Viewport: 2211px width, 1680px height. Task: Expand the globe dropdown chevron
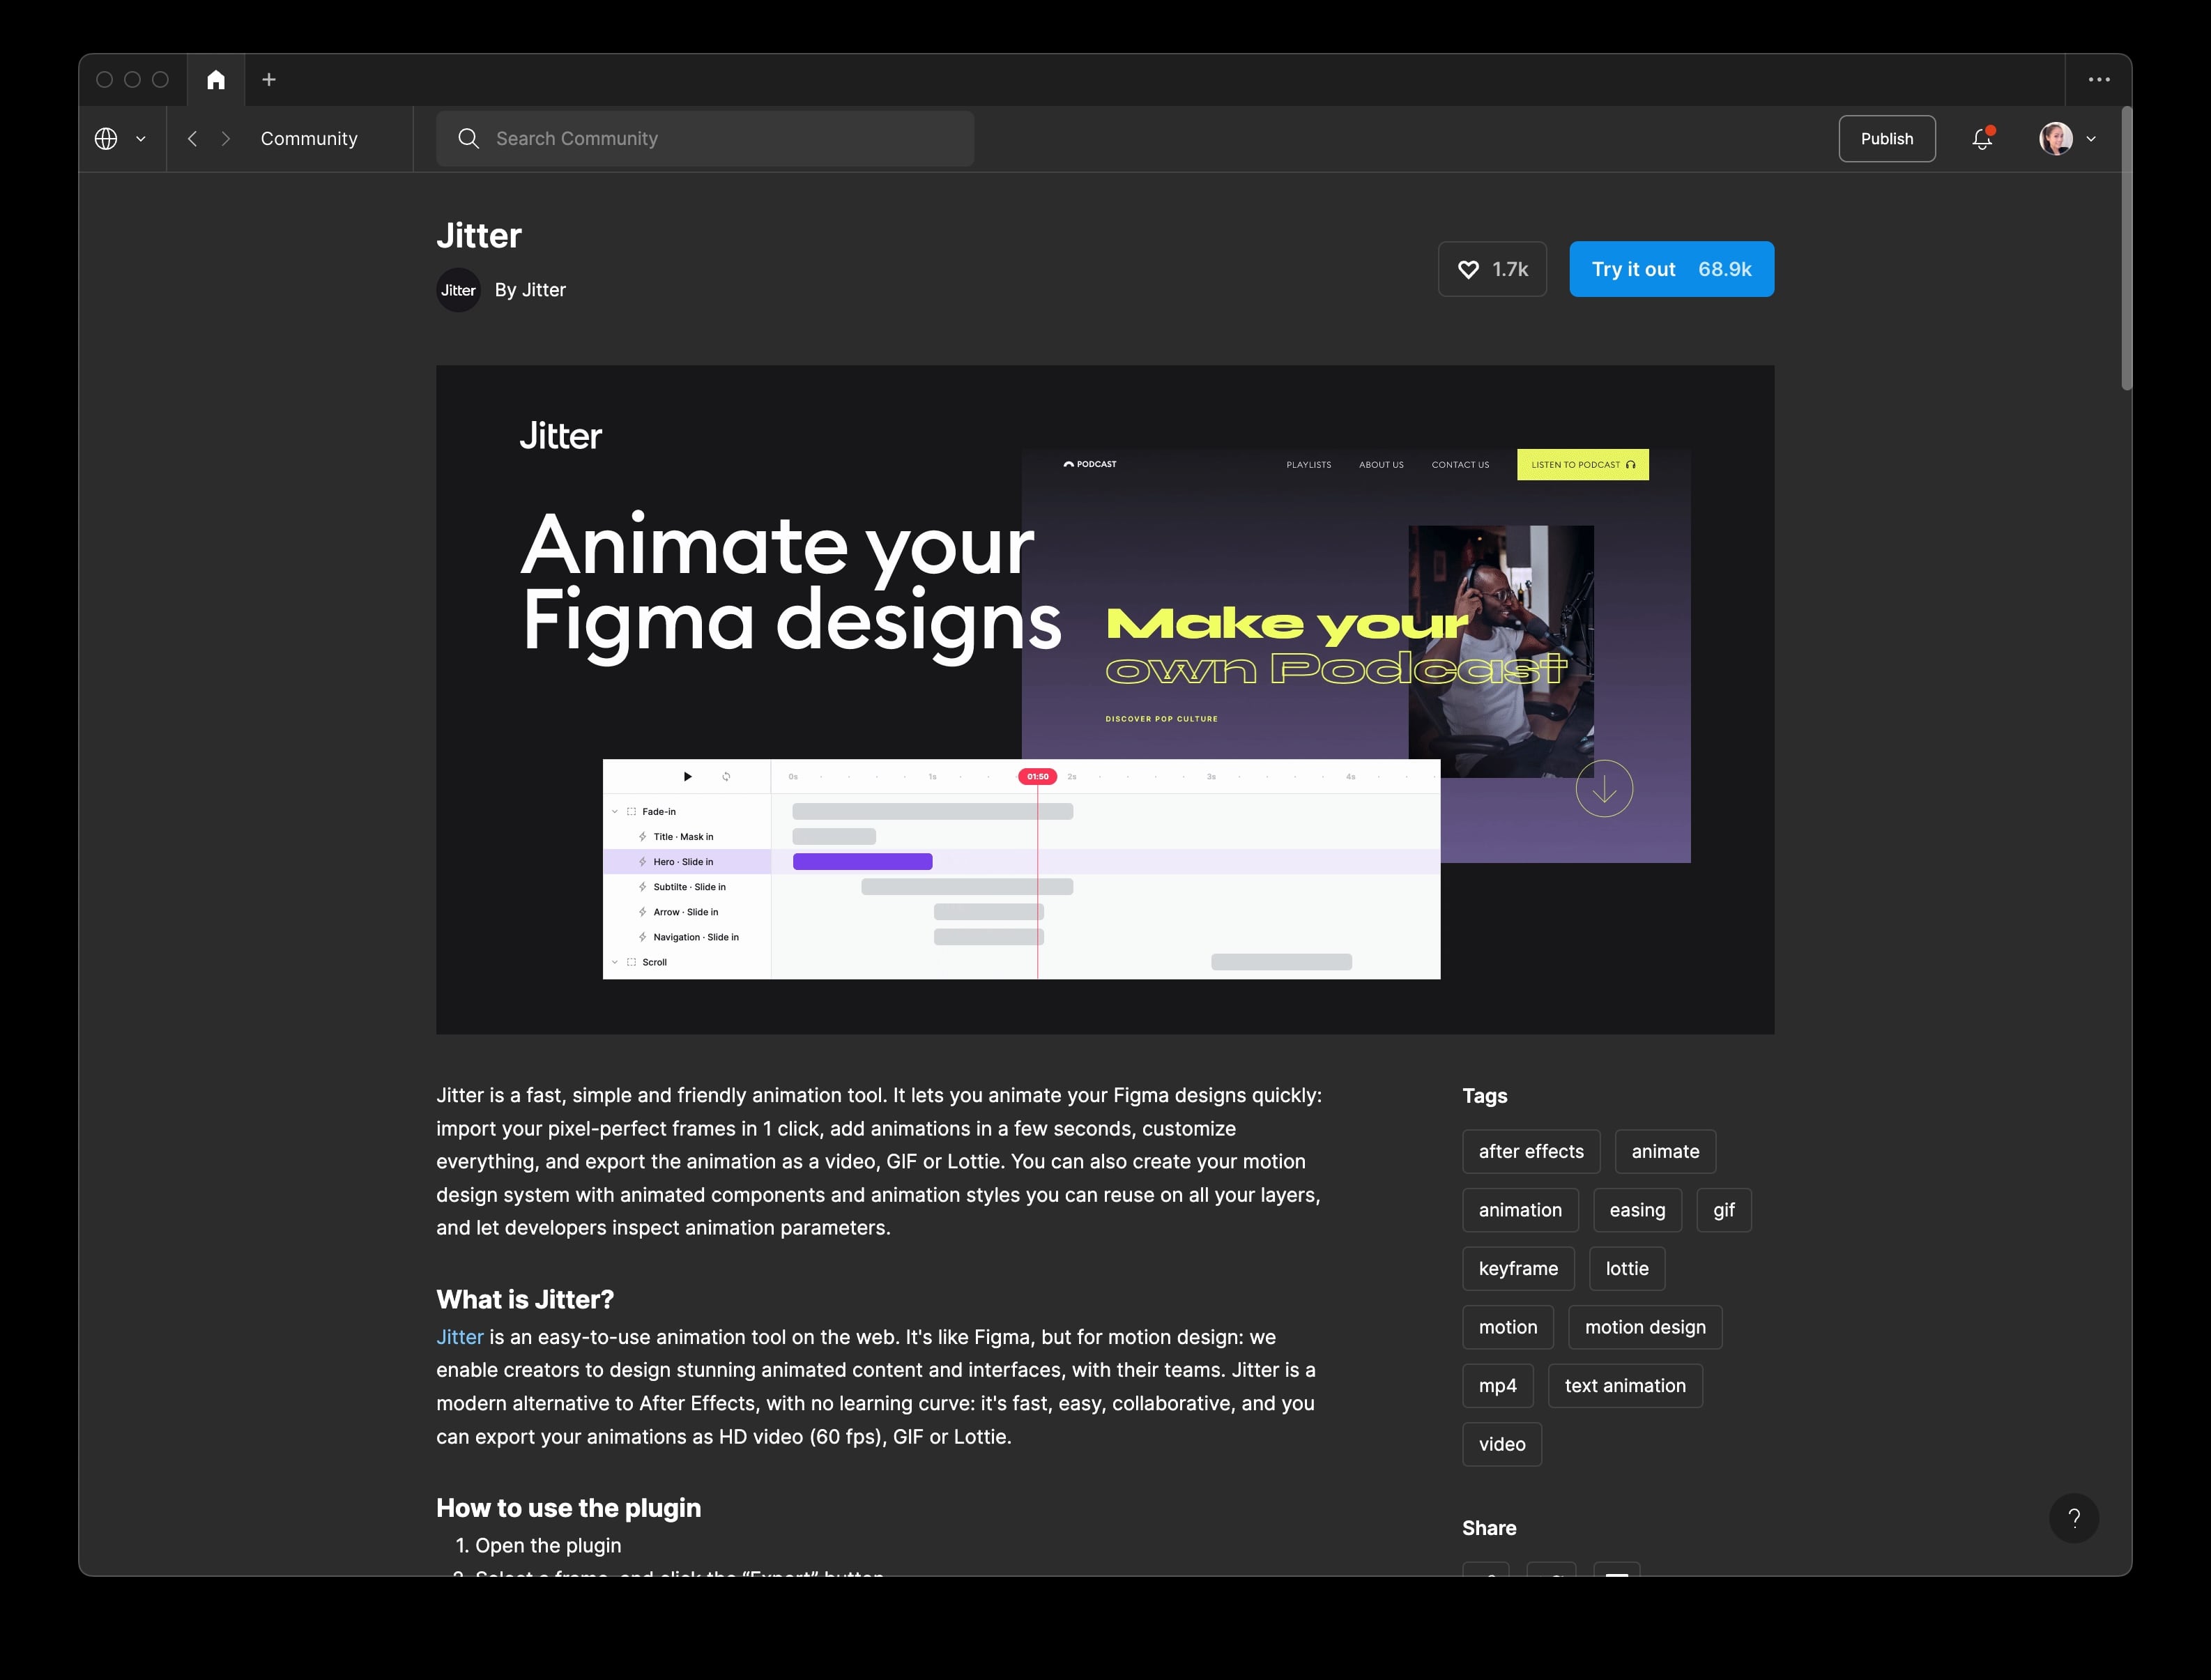click(x=141, y=139)
